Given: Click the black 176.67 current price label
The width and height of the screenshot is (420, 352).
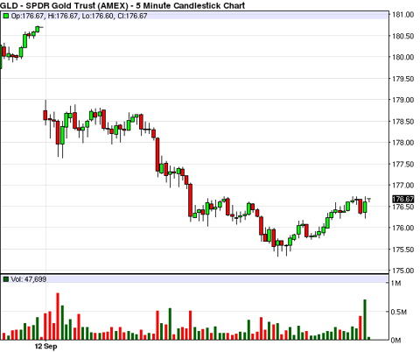Looking at the screenshot, I should pos(403,199).
